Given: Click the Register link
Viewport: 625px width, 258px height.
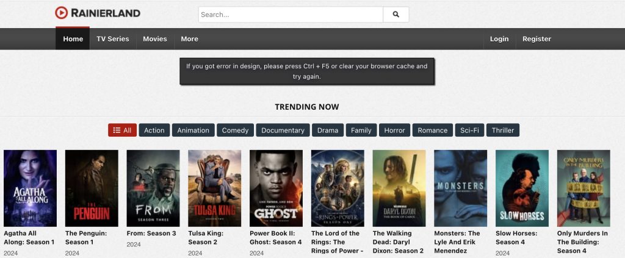Looking at the screenshot, I should tap(536, 39).
